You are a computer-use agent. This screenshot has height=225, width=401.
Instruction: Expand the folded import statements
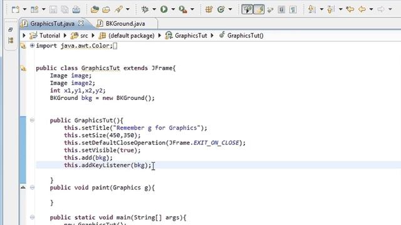click(x=32, y=46)
